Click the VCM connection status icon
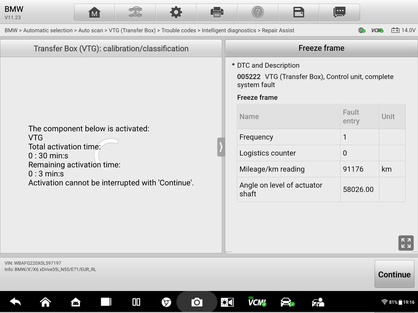Image resolution: width=418 pixels, height=313 pixels. (x=377, y=30)
